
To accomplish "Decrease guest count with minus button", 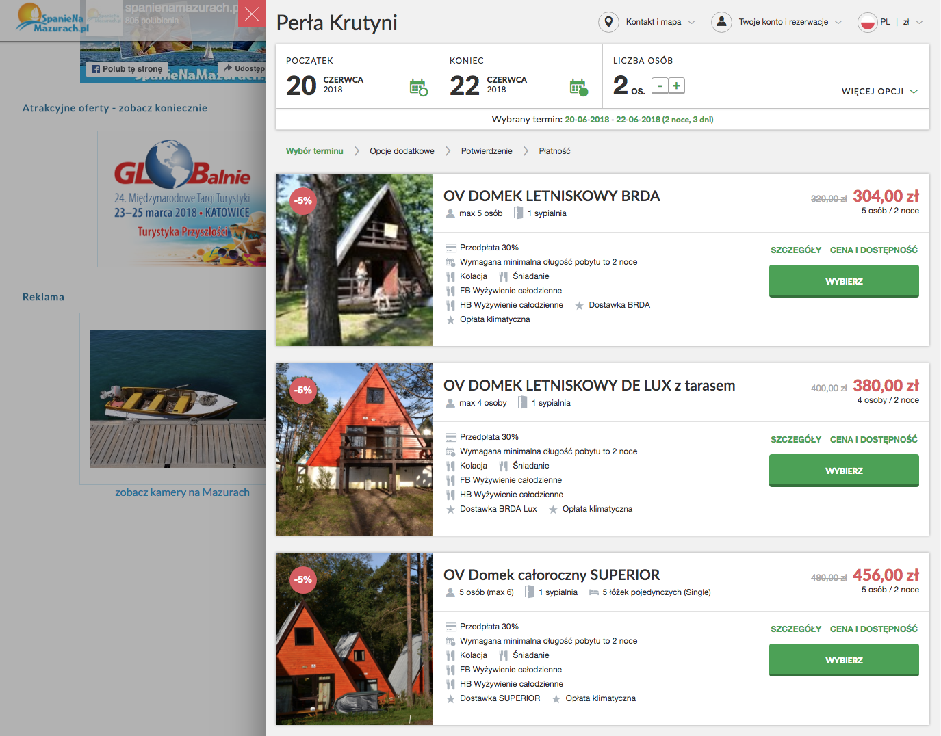I will 660,86.
